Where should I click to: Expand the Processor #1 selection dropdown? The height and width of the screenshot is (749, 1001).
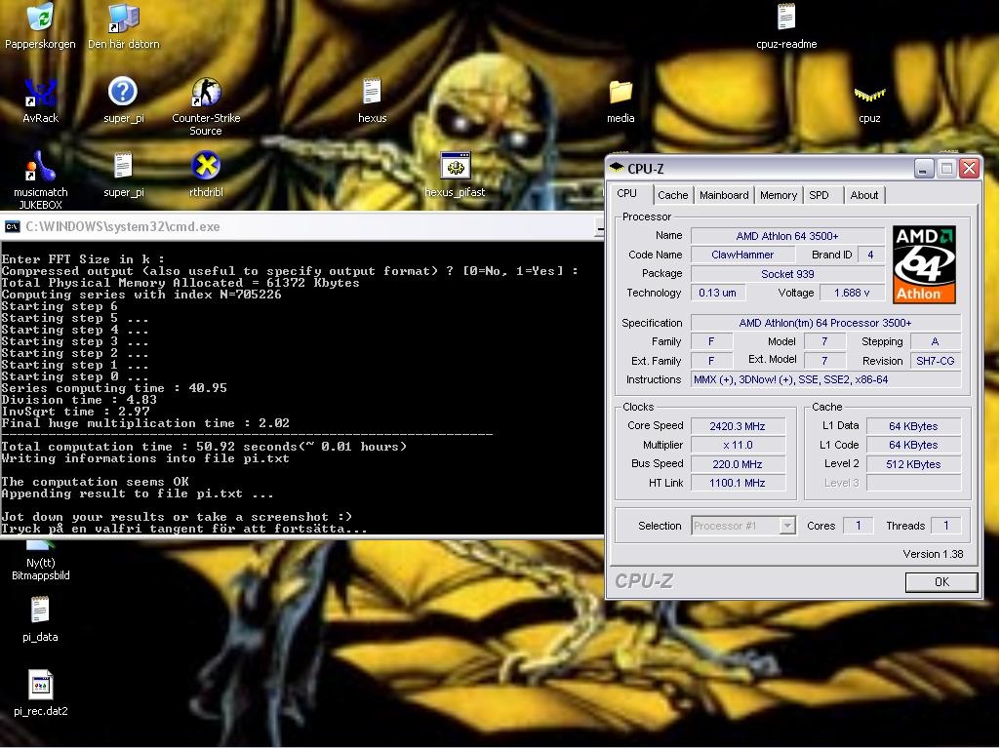[x=787, y=526]
